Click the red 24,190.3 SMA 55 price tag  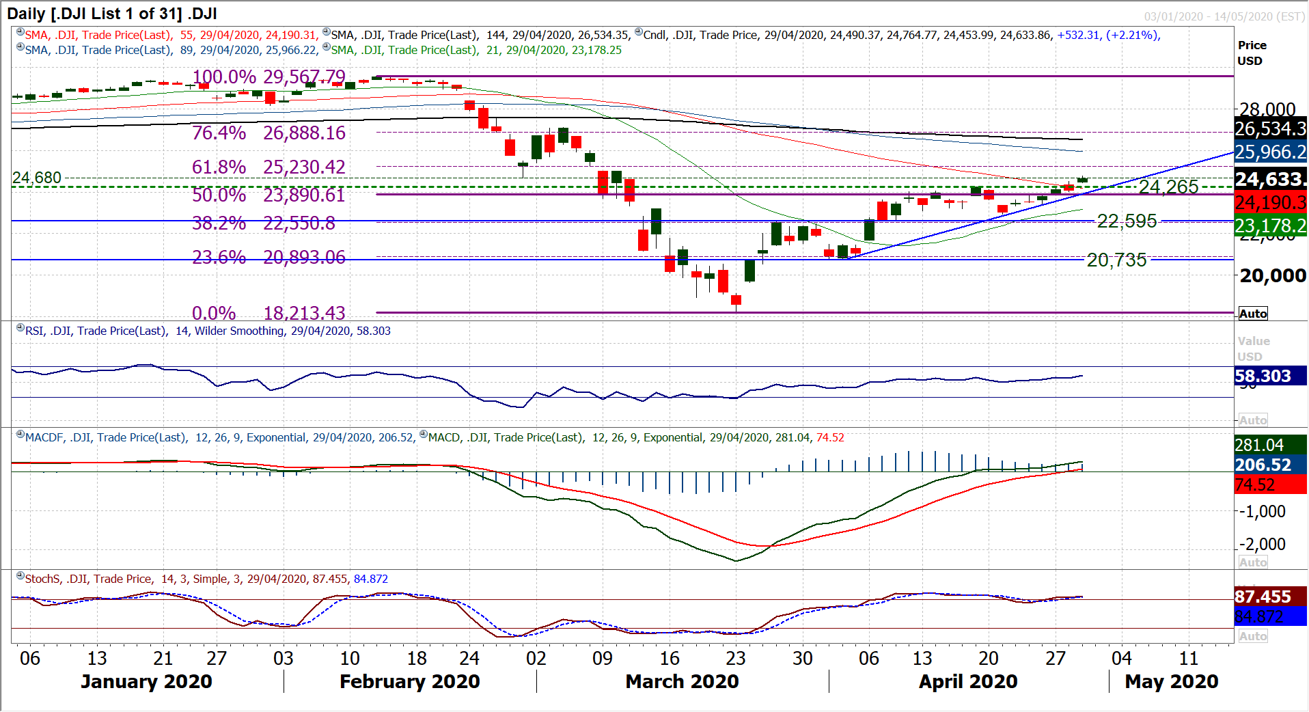point(1271,202)
